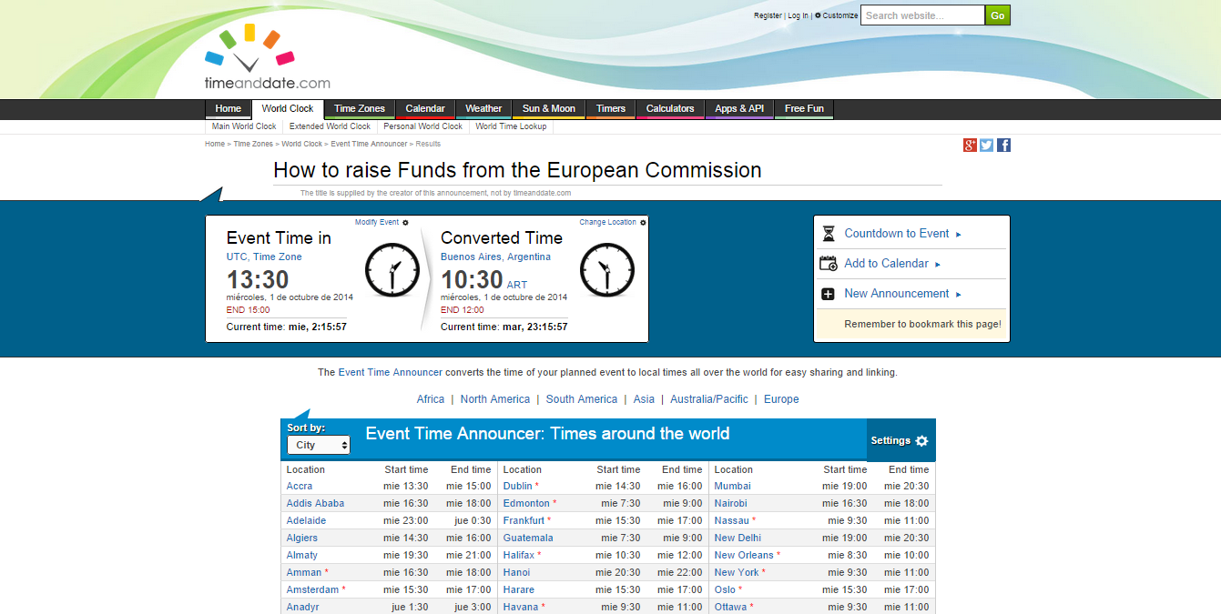Click the calendar icon beside Add to Calendar
Image resolution: width=1221 pixels, height=614 pixels.
pyautogui.click(x=828, y=264)
